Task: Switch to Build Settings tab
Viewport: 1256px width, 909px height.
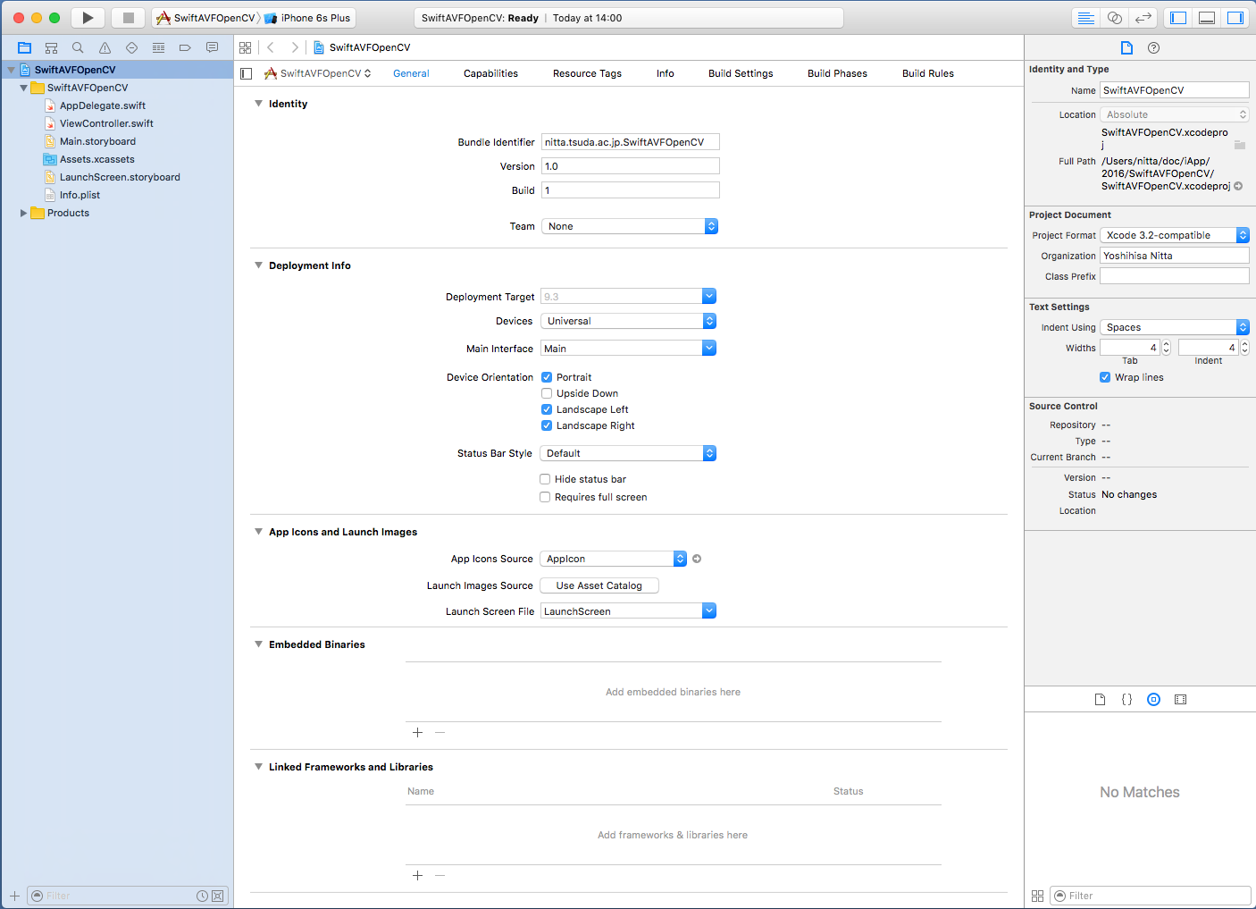Action: (x=740, y=73)
